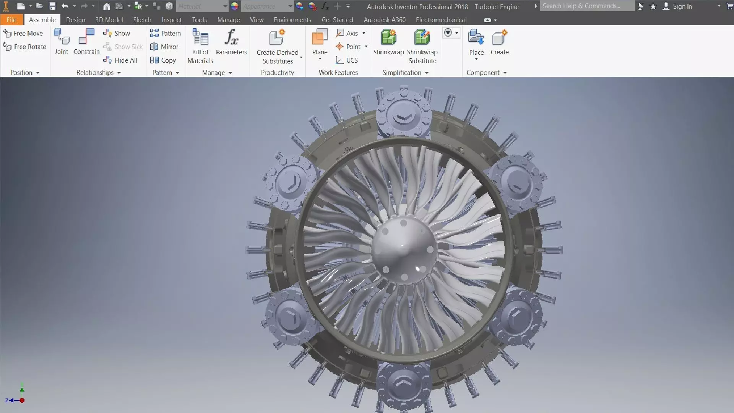
Task: Expand the Relationships panel dropdown
Action: (119, 73)
